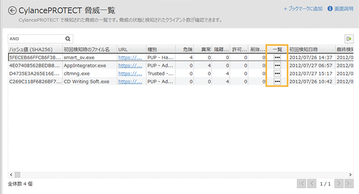
Task: Click the 1 / 1 page indicator
Action: [x=325, y=184]
